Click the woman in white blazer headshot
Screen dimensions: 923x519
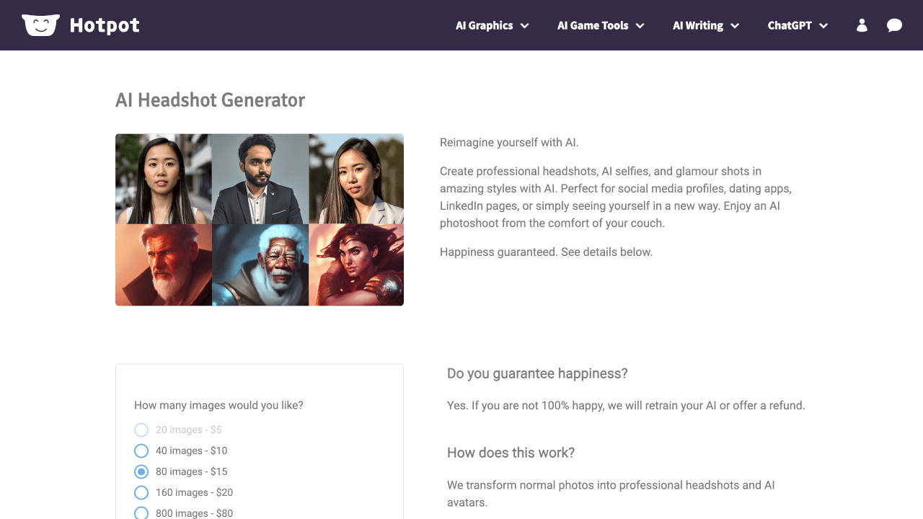[356, 177]
